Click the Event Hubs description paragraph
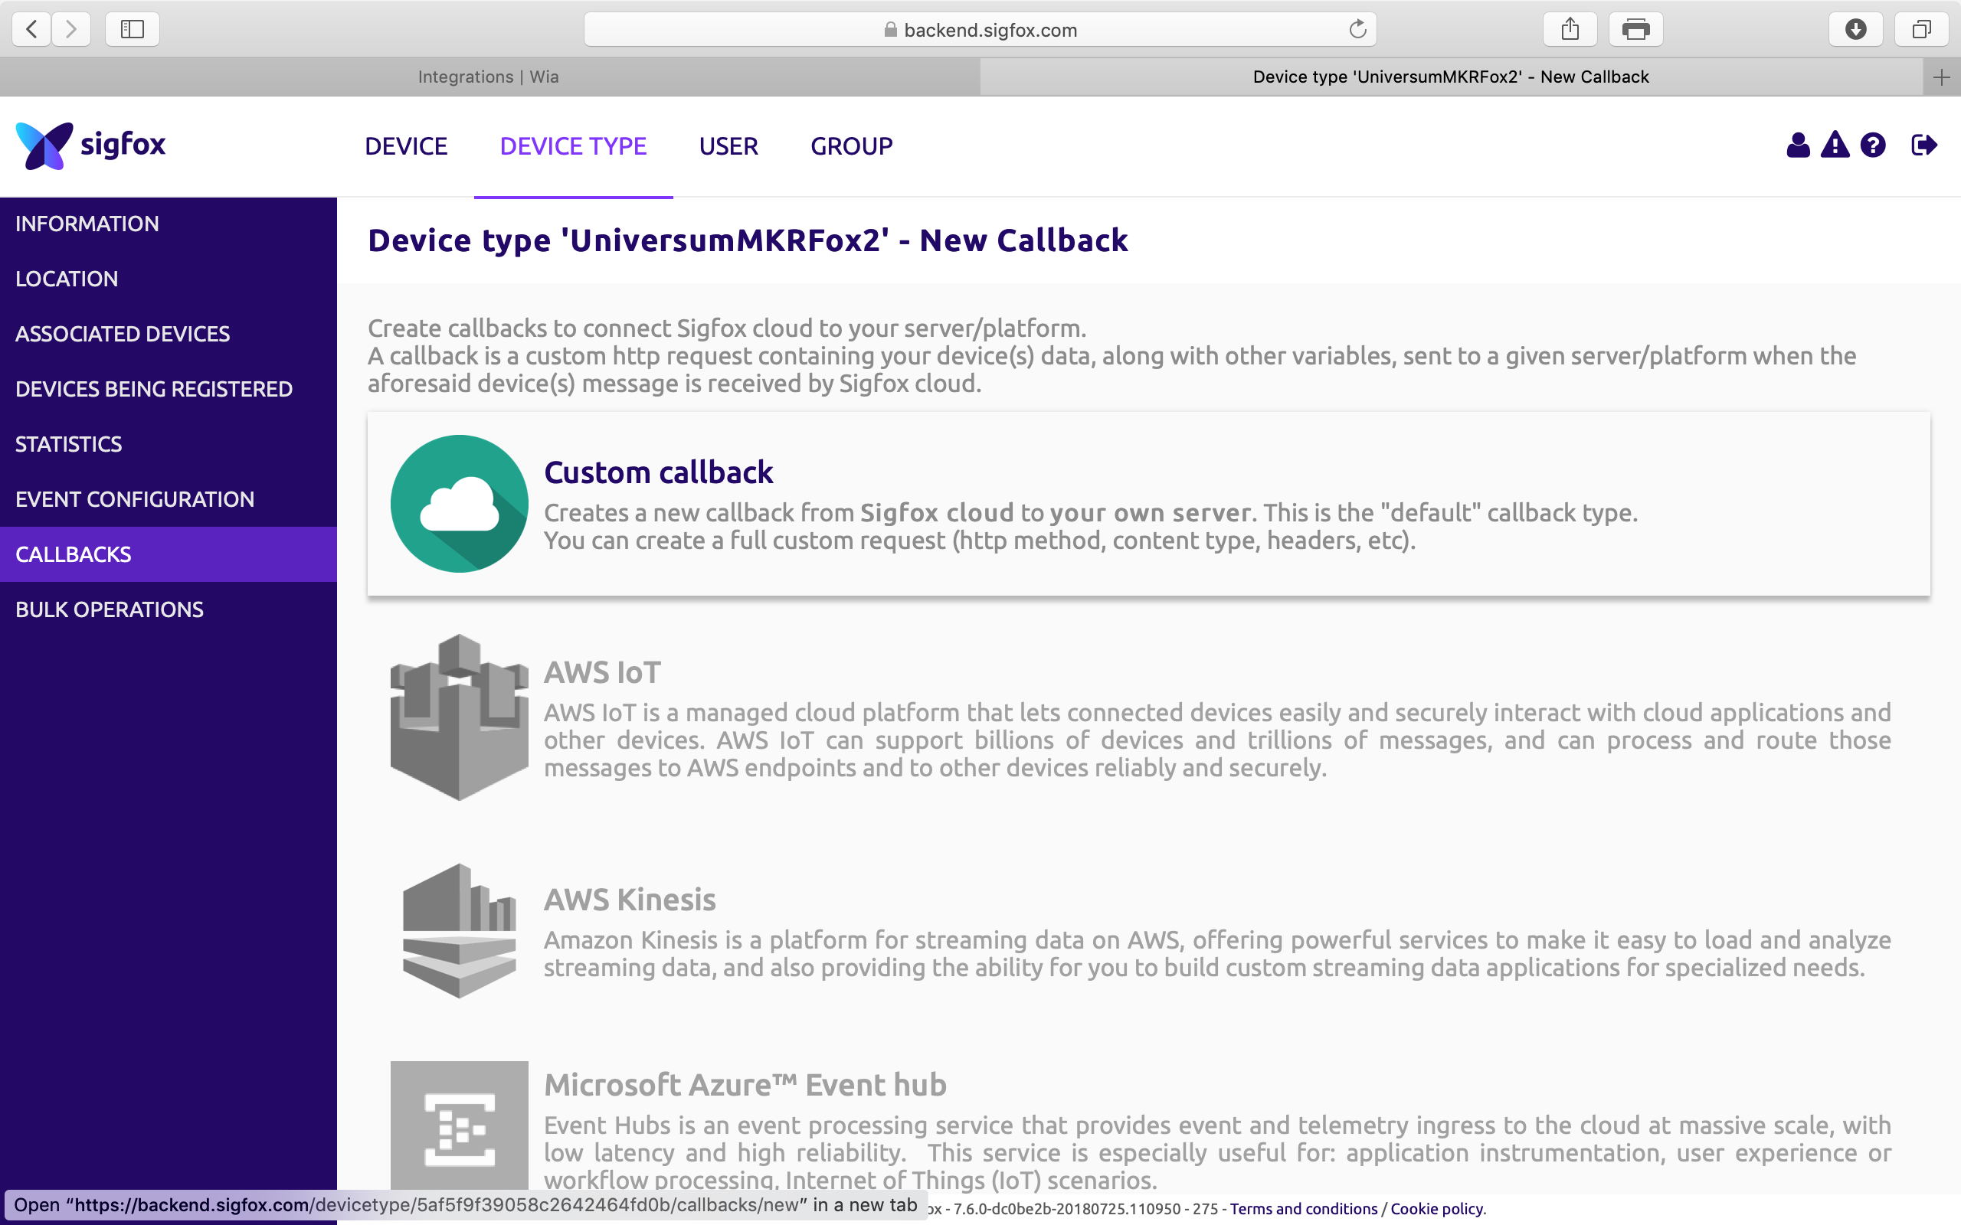 [x=1217, y=1153]
